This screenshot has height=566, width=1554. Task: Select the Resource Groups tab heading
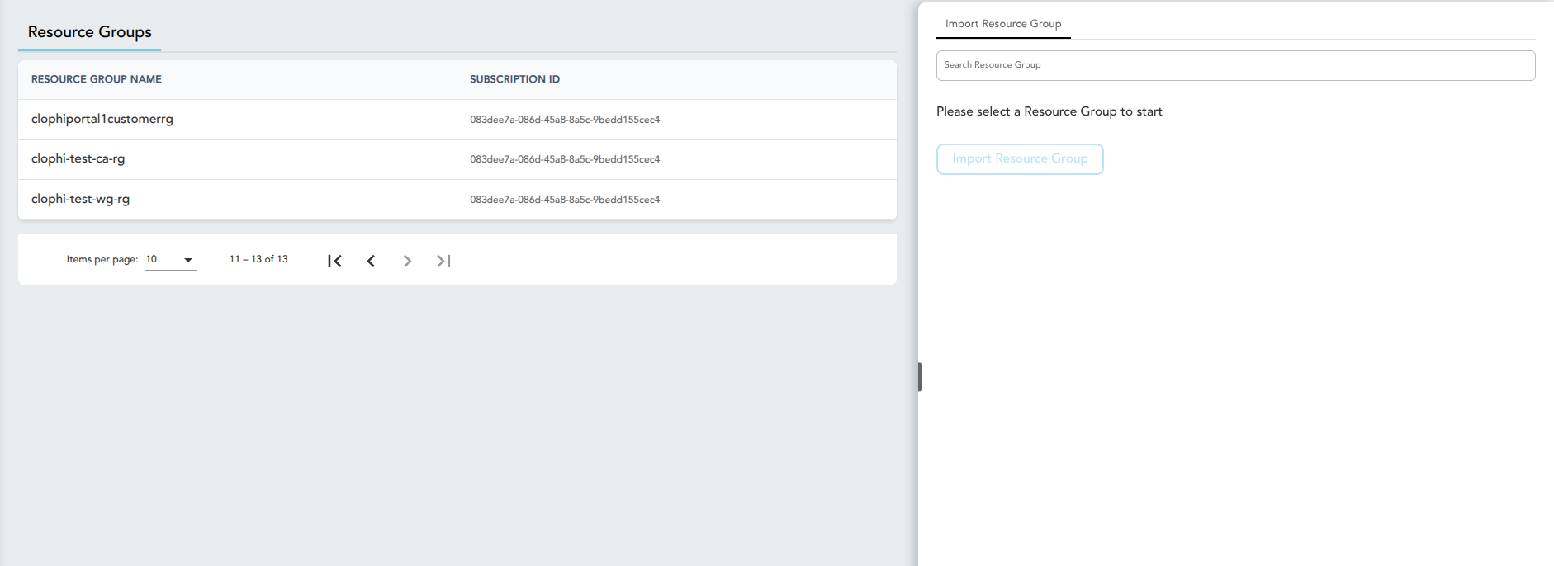[x=90, y=32]
